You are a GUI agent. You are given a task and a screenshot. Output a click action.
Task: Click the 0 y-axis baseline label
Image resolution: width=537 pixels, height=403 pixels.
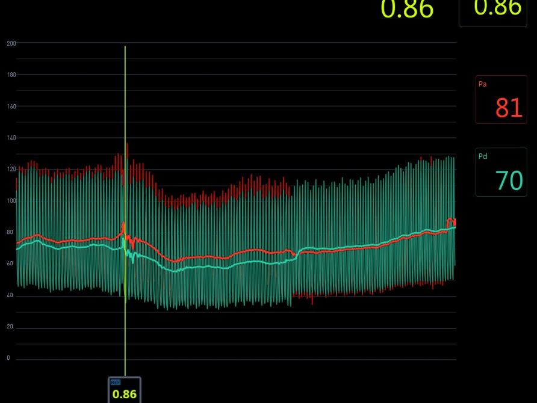(8, 358)
